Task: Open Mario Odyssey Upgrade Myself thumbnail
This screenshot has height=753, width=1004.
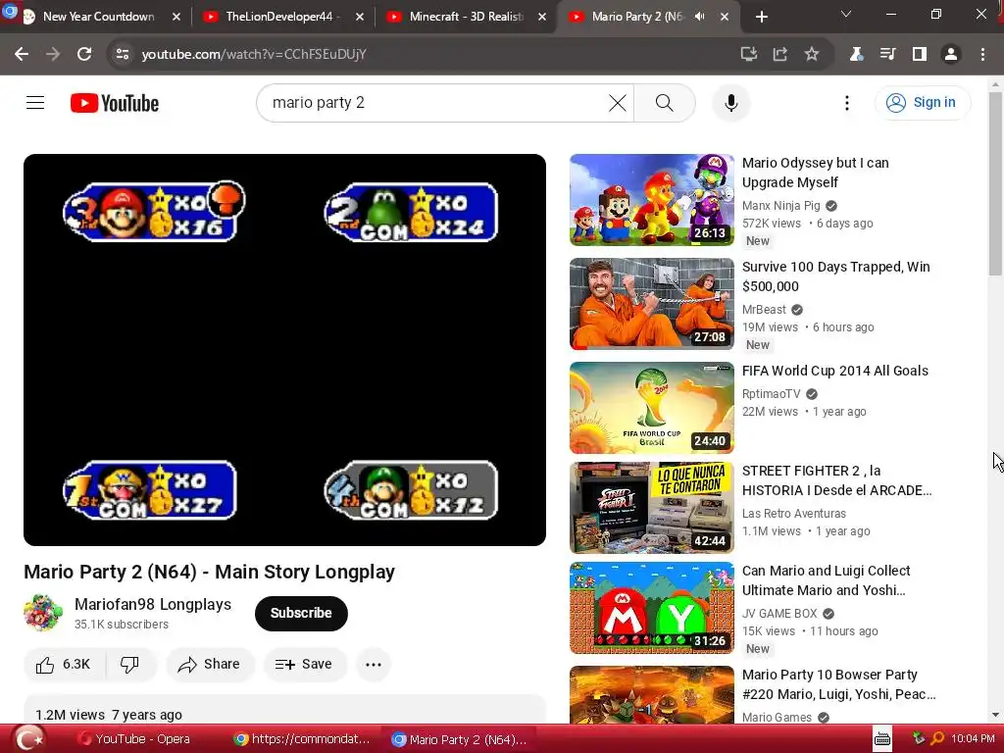Action: 652,200
